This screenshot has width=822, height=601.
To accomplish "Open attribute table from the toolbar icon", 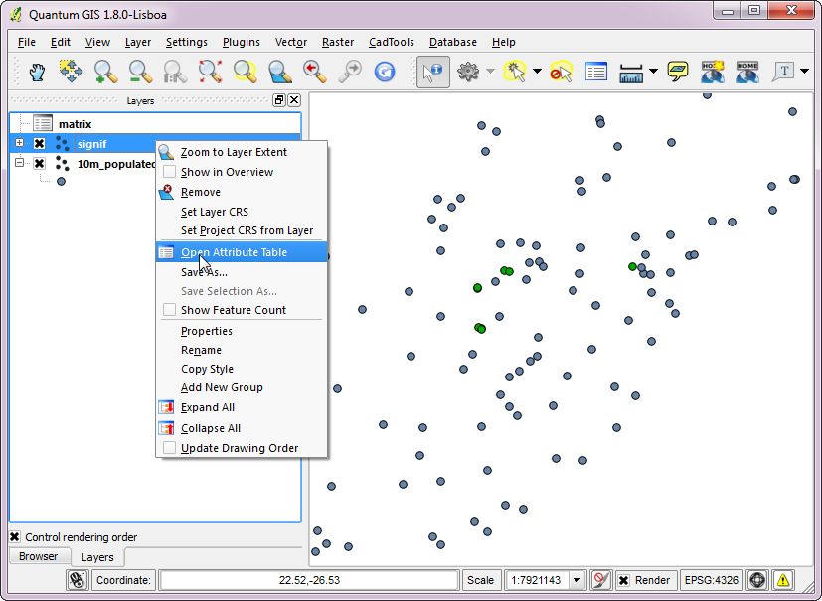I will coord(596,72).
